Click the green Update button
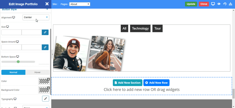Screen dimensions: 235x108 pos(191,4)
